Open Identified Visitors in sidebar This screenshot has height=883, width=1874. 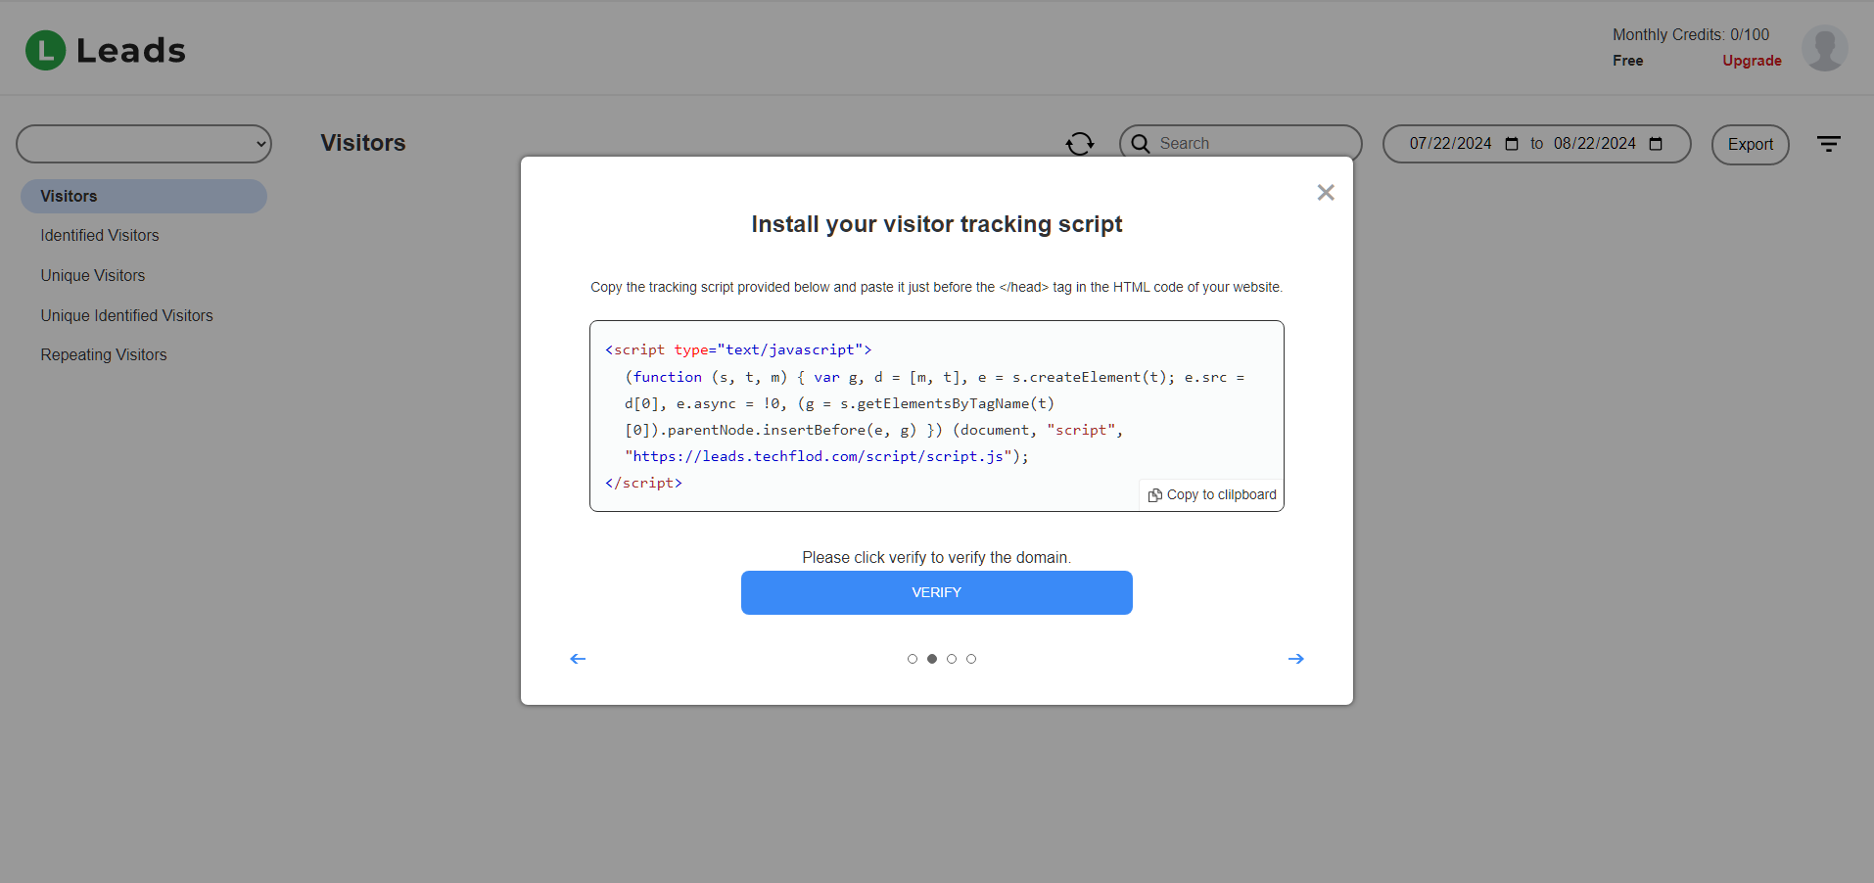[x=100, y=236]
